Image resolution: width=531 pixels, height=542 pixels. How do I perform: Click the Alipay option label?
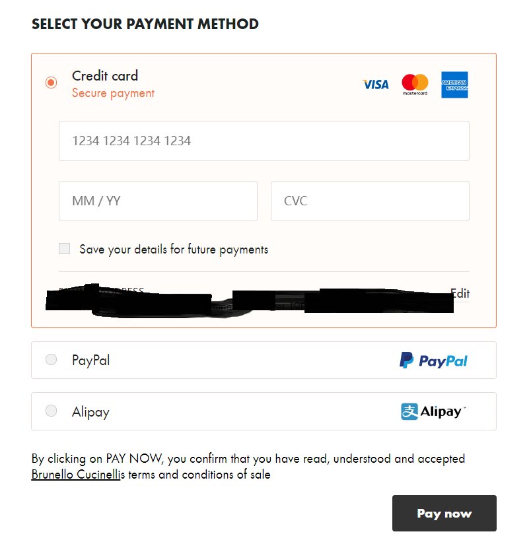90,412
